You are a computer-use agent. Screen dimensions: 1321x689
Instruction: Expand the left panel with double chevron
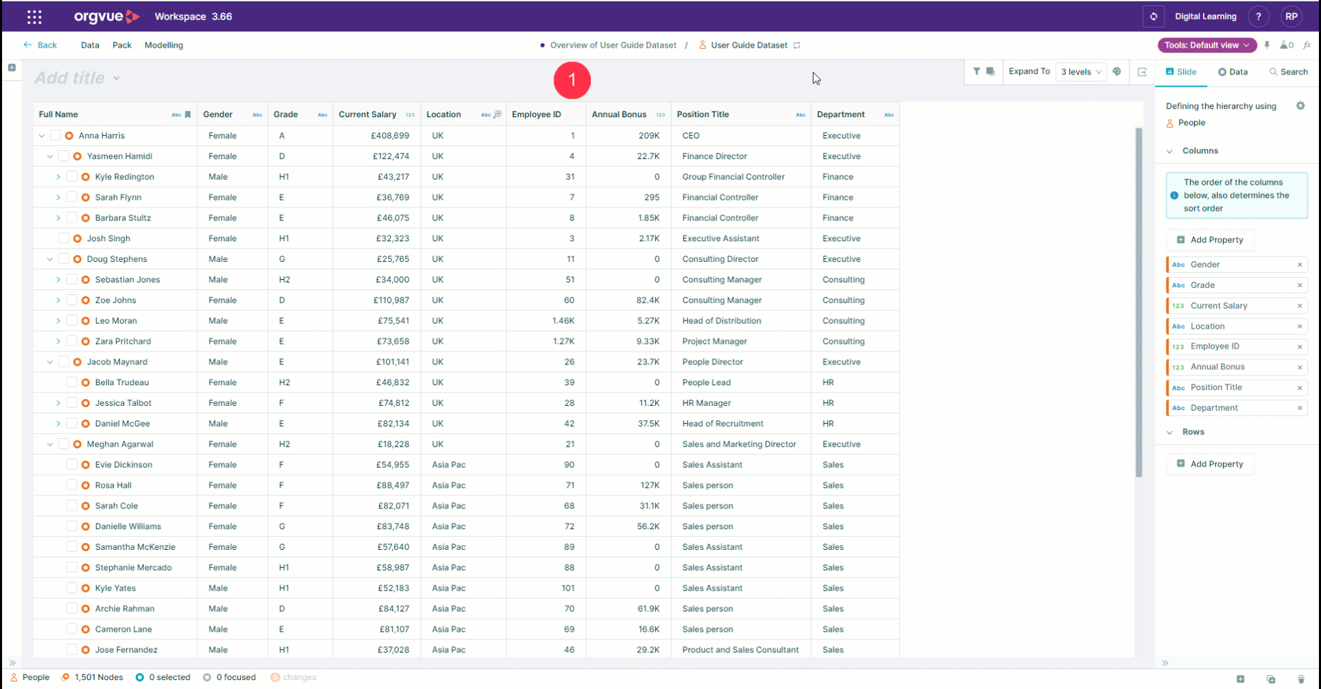(12, 663)
